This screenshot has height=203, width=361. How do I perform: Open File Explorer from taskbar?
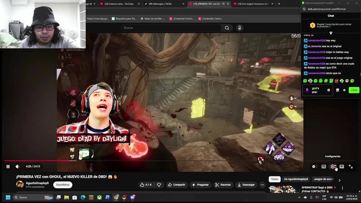(x=67, y=197)
